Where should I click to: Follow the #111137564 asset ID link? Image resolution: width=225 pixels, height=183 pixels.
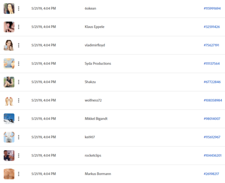coord(212,63)
